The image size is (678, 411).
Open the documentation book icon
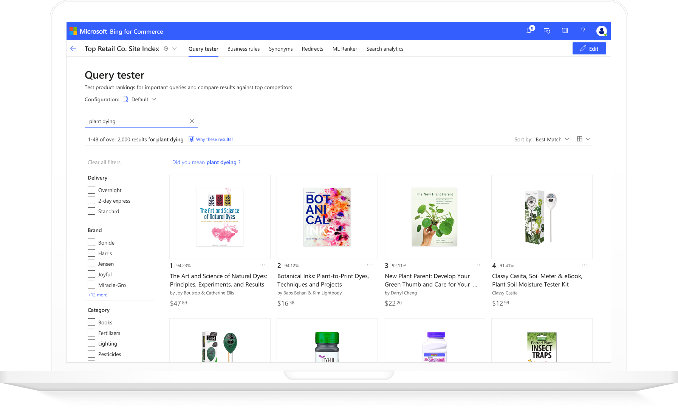(x=565, y=31)
